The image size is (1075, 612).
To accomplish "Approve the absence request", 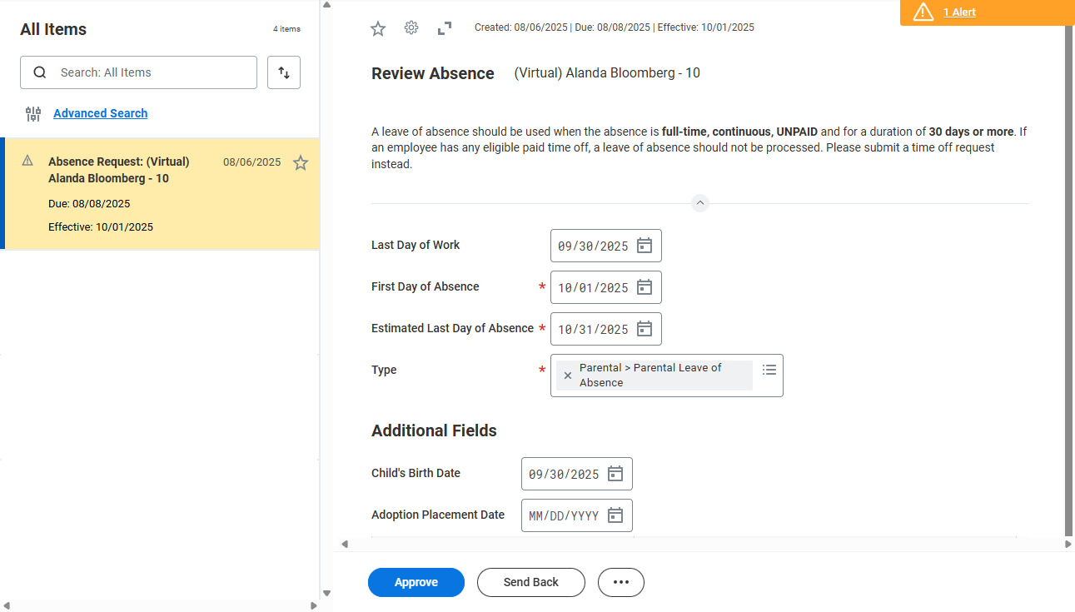I will 416,582.
